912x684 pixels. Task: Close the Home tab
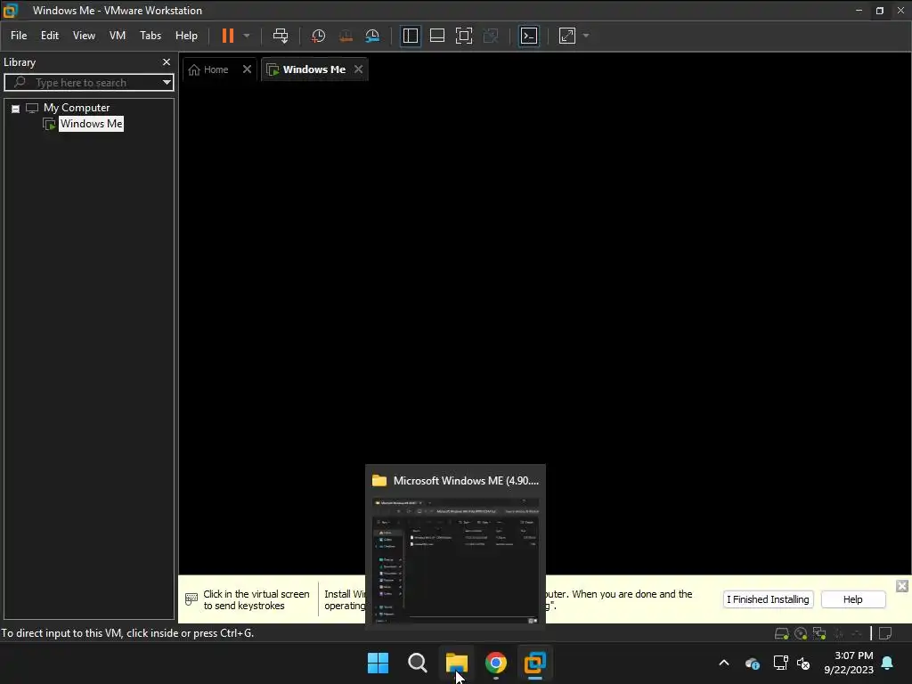click(x=247, y=69)
